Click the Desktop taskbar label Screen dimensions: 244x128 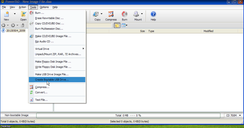pyautogui.click(x=6, y=126)
